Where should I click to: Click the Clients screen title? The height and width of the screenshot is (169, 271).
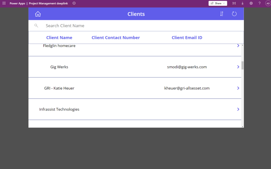tap(136, 14)
